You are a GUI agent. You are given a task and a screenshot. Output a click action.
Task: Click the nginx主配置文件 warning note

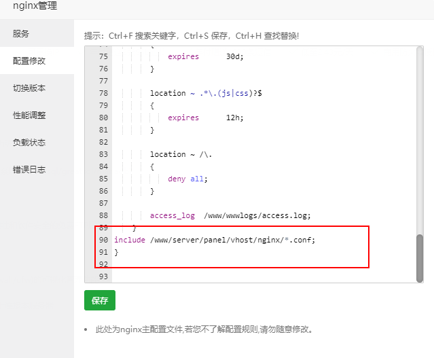click(204, 329)
